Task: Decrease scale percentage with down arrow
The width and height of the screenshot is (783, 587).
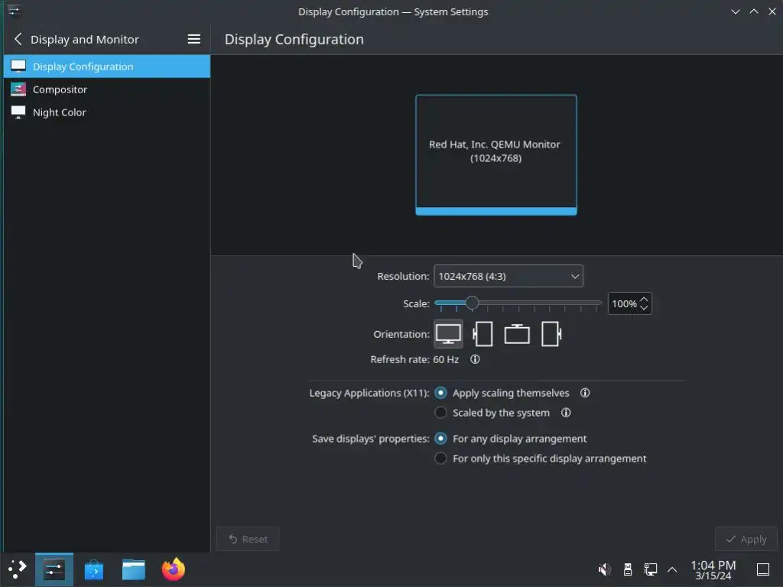Action: (644, 308)
